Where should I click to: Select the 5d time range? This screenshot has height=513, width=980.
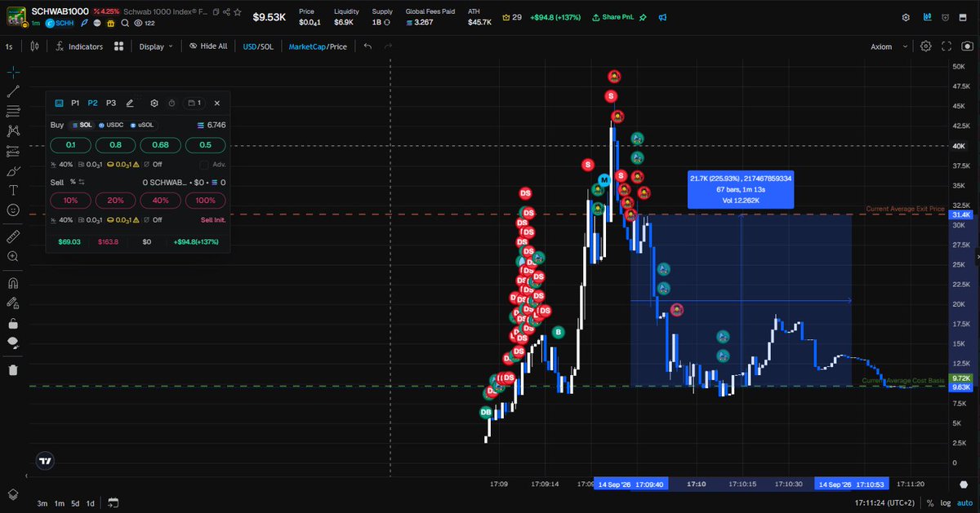pos(75,503)
